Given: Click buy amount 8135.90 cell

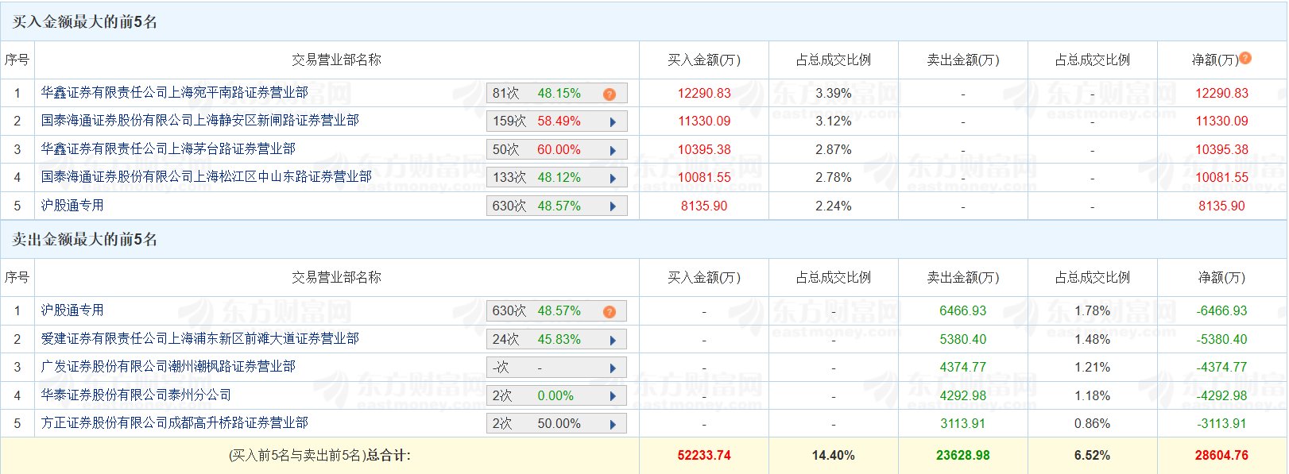Looking at the screenshot, I should [x=704, y=206].
